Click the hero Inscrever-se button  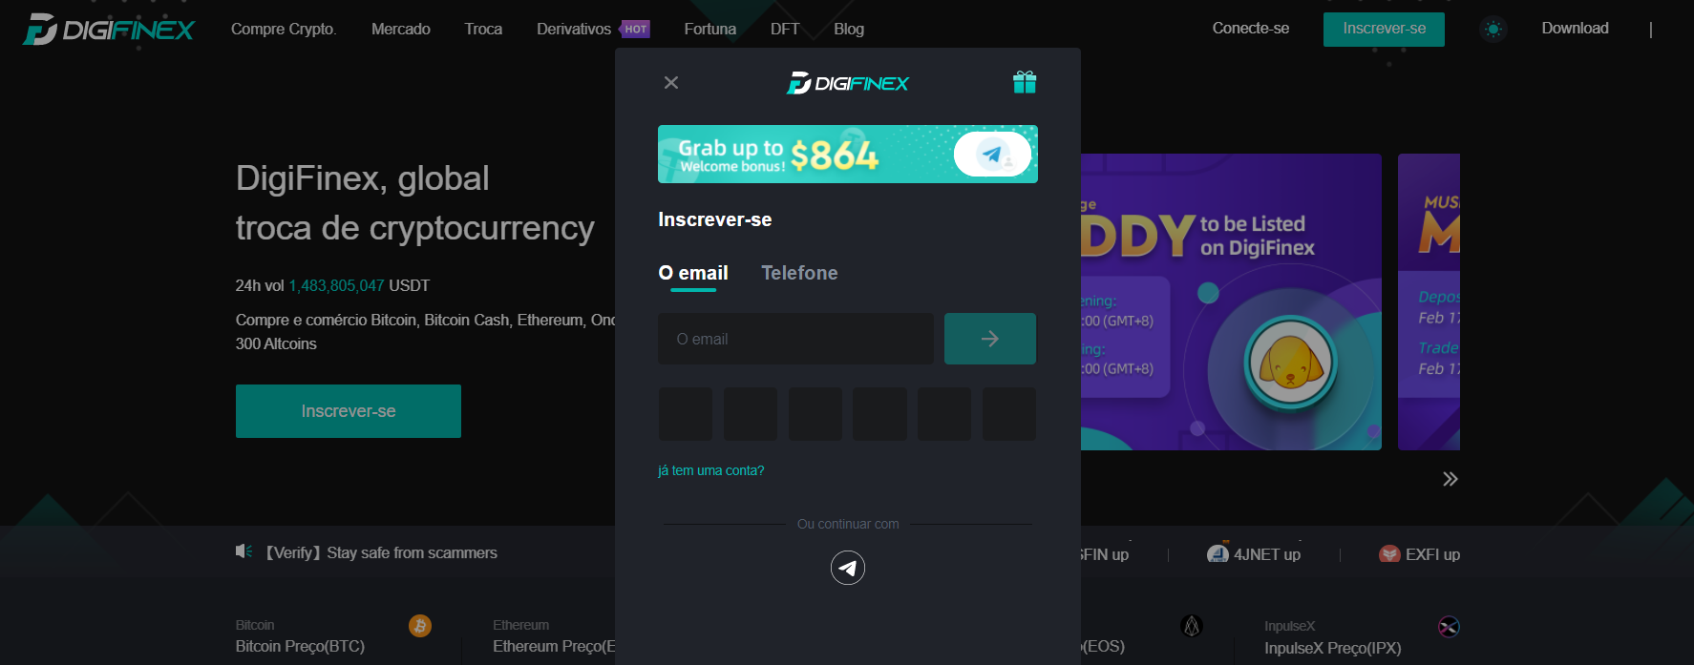pos(349,411)
